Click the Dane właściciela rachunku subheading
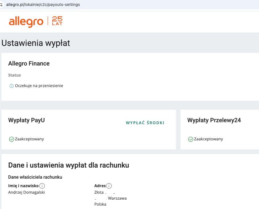The width and height of the screenshot is (259, 209). click(35, 177)
